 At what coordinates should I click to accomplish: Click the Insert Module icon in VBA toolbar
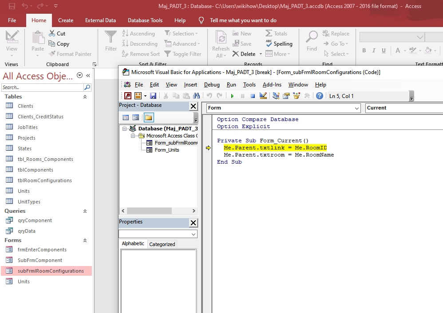click(138, 96)
